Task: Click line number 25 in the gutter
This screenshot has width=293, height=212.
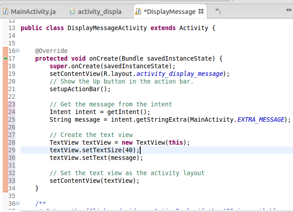Action: click(x=12, y=119)
